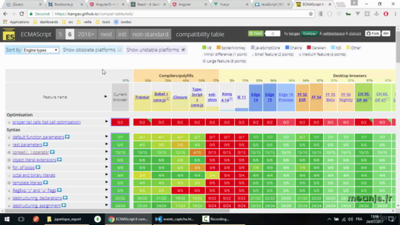Expand the octal and binary literals row
The height and width of the screenshot is (225, 400).
(x=106, y=174)
